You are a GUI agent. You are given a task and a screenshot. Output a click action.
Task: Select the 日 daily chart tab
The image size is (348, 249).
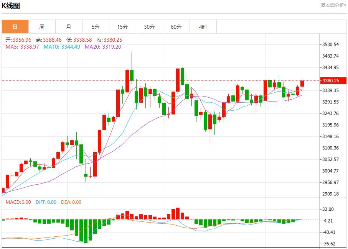click(x=15, y=27)
